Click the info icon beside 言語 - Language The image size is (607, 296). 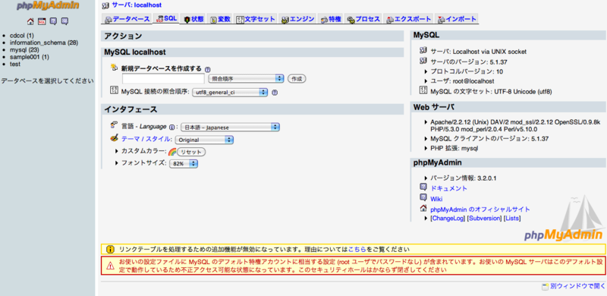coord(172,127)
